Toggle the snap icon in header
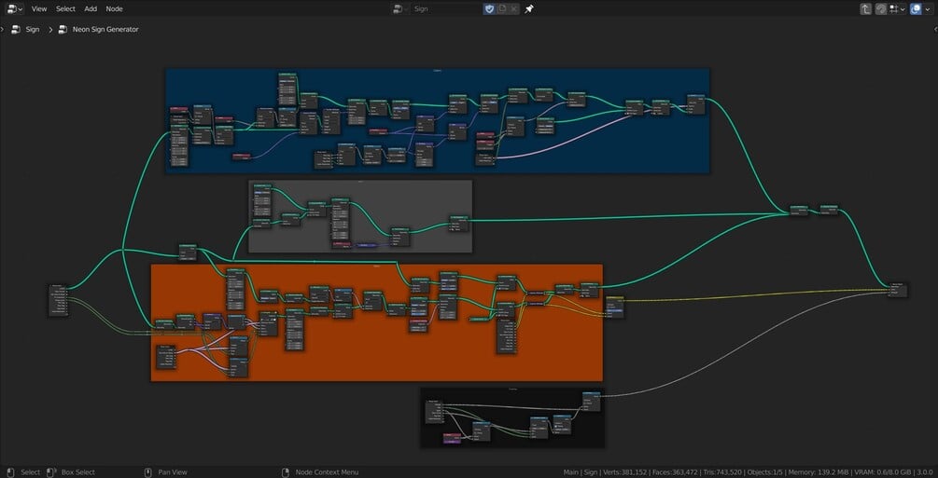Screen dimensions: 938x478 [881, 9]
